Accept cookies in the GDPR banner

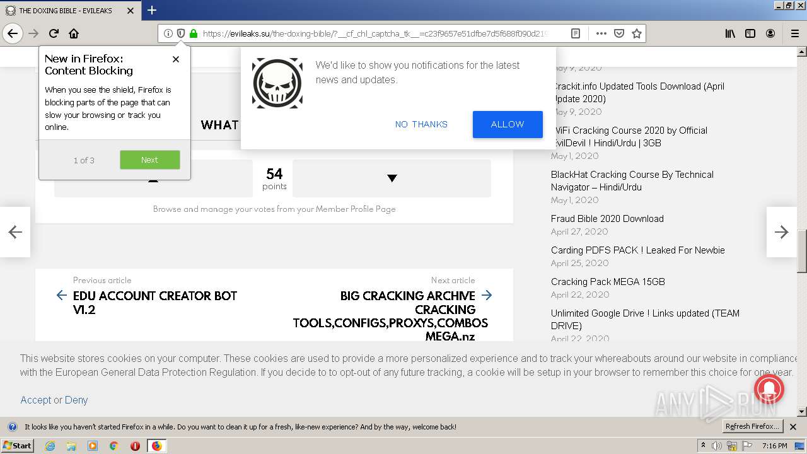point(35,400)
